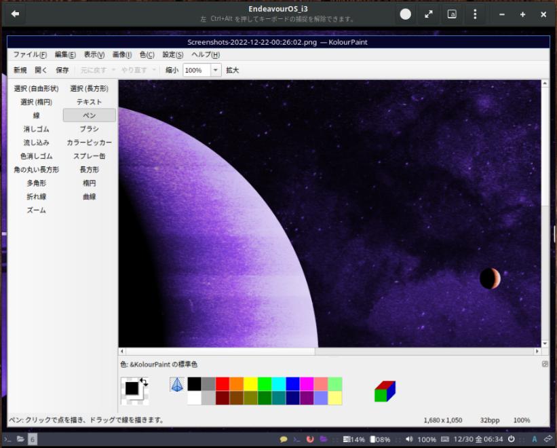Viewport: 557px width, 448px height.
Task: Select the カラーピッカー tool
Action: point(89,143)
